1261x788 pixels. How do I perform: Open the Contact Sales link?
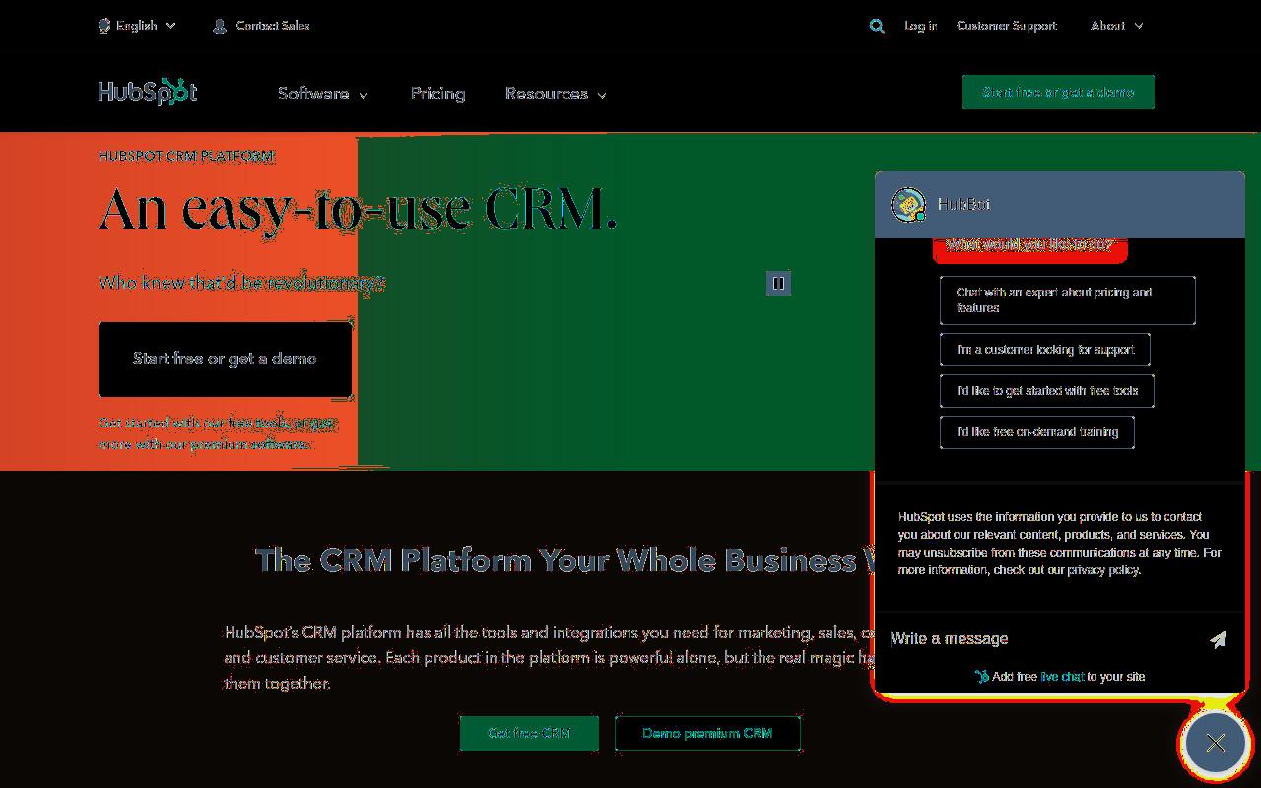point(273,26)
